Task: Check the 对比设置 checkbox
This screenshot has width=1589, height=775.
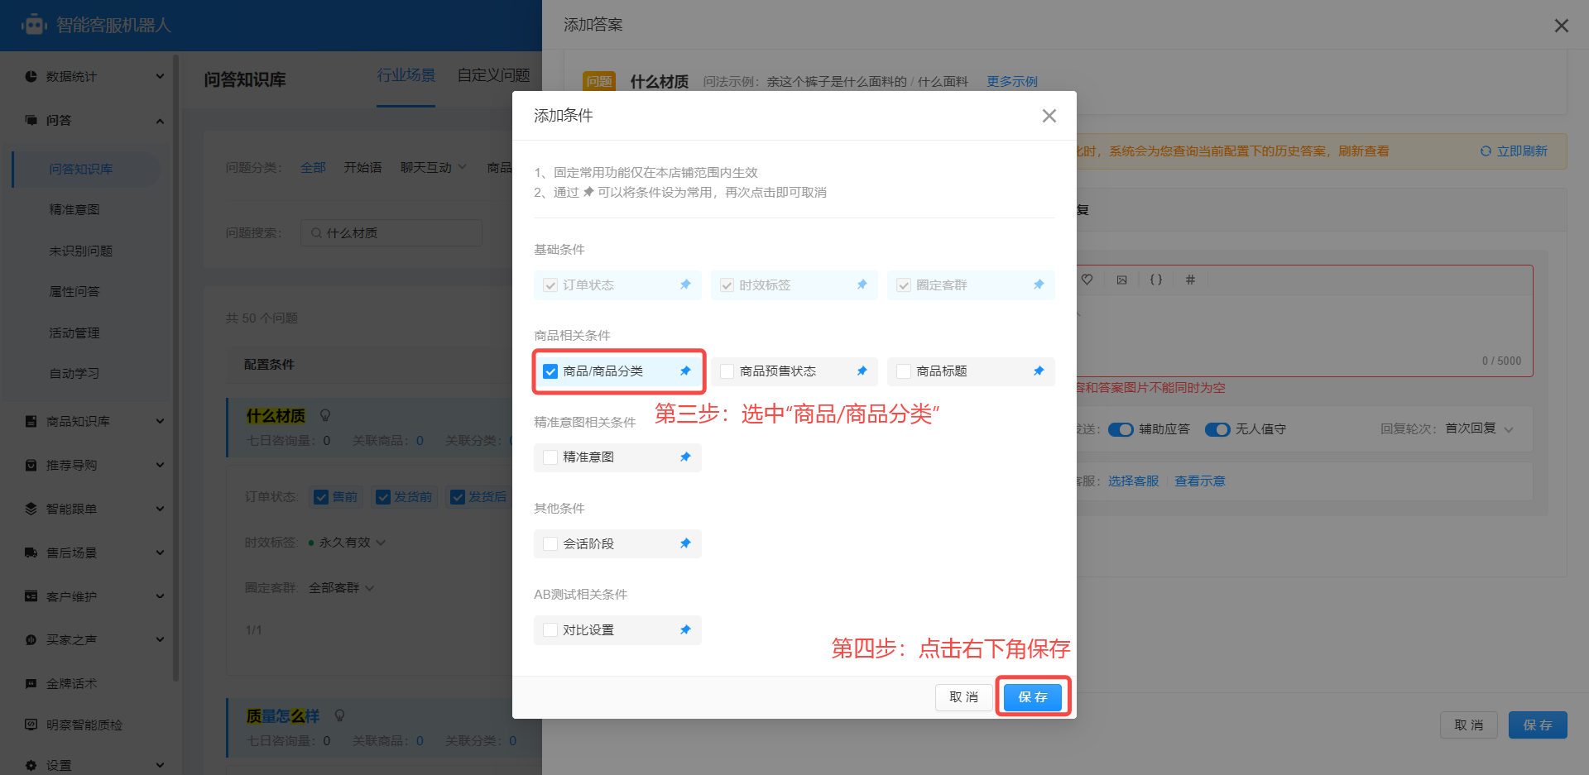Action: 550,630
